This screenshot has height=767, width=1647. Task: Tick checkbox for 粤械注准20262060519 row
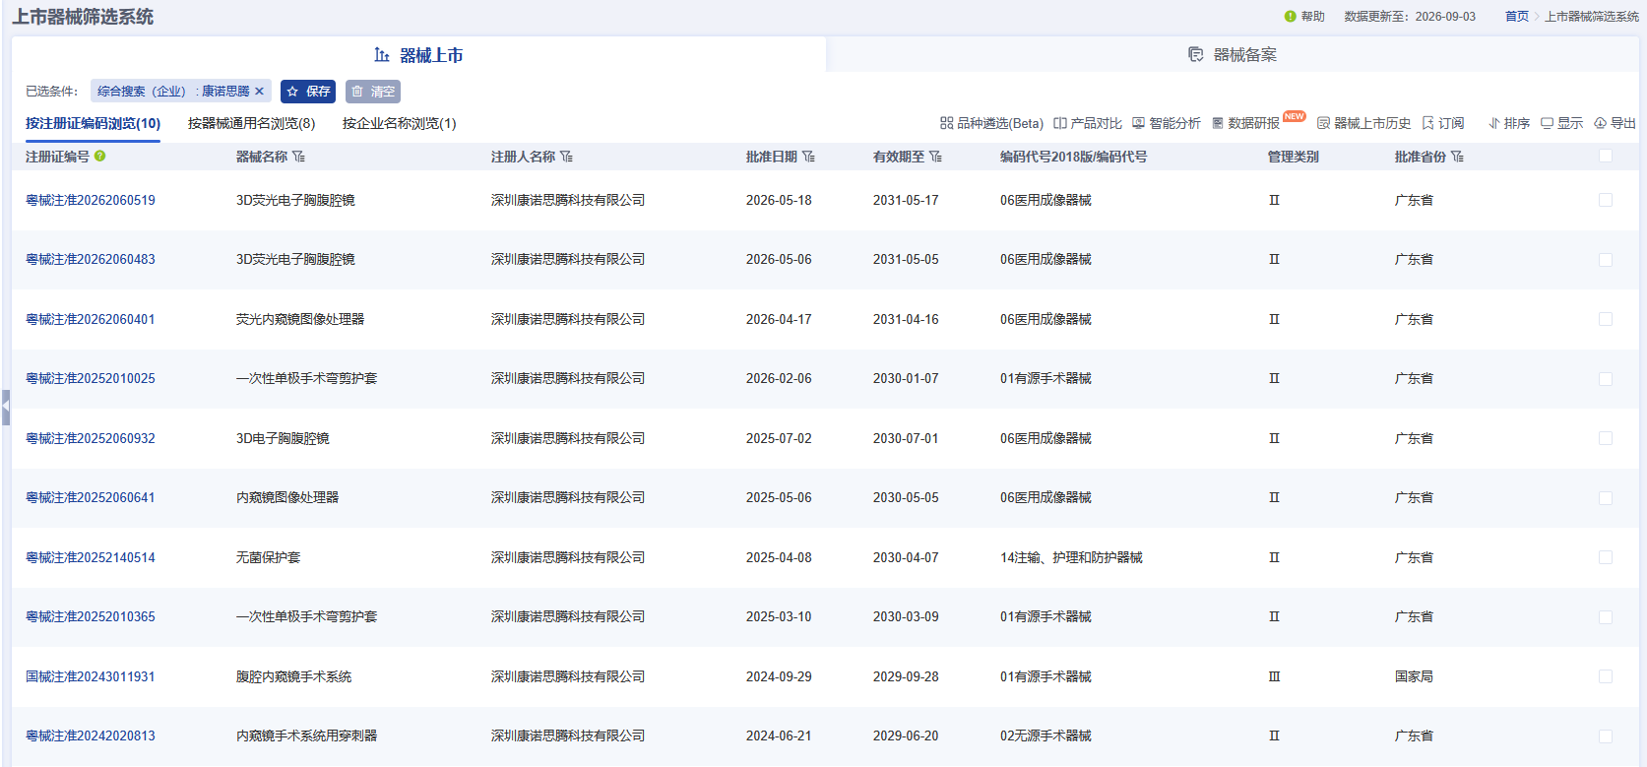coord(1606,200)
